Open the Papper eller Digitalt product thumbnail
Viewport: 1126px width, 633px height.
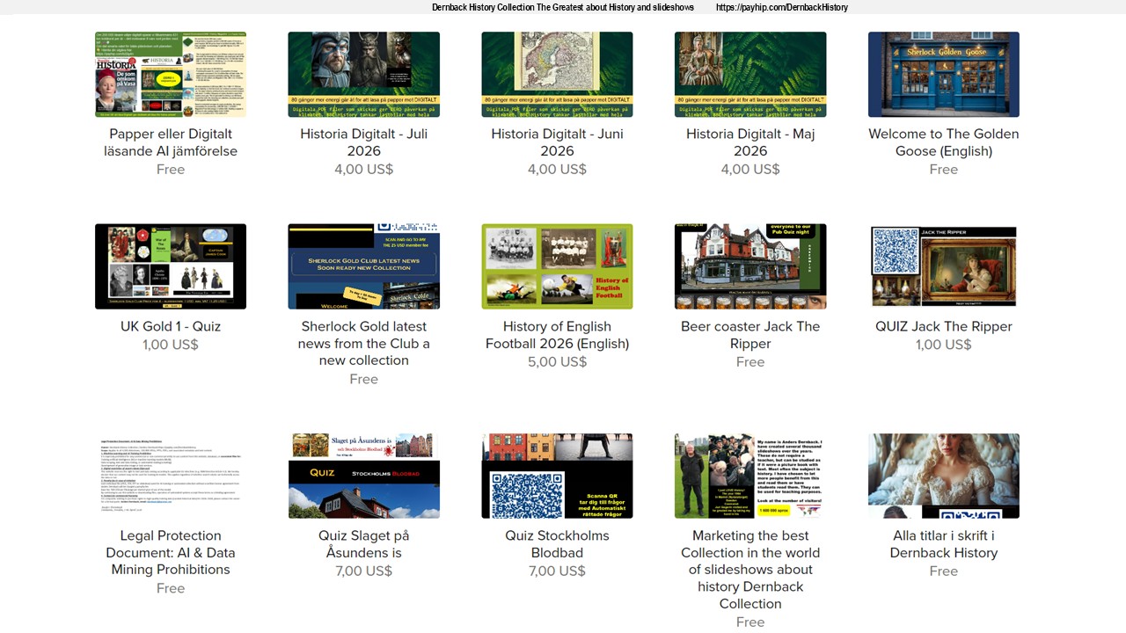(171, 75)
